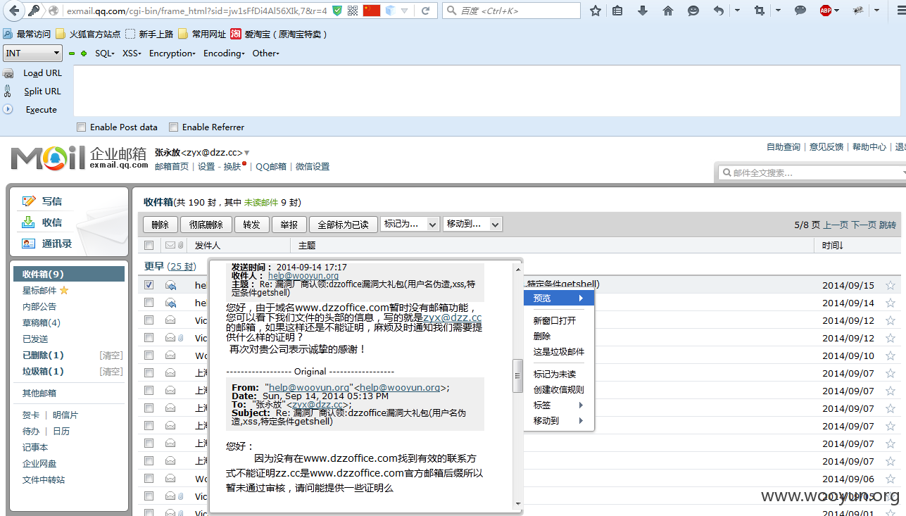906x516 pixels.
Task: Check the 2014/09/06 email checkbox
Action: (x=149, y=479)
